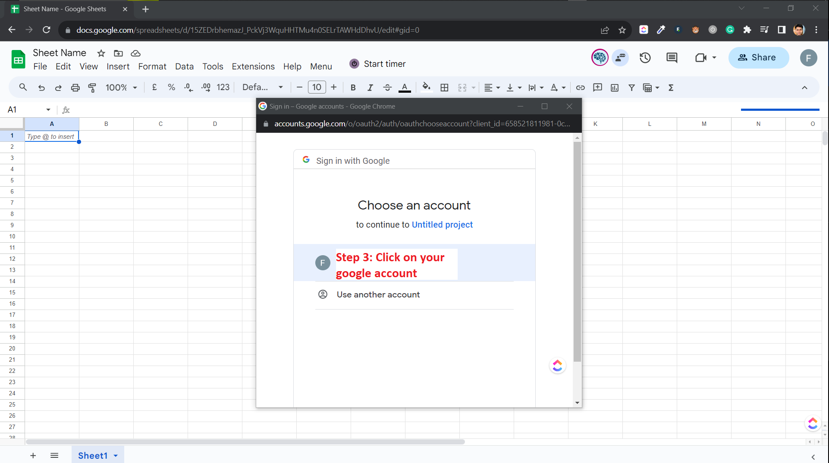The width and height of the screenshot is (829, 463).
Task: Star the Sheet Name document
Action: click(101, 53)
